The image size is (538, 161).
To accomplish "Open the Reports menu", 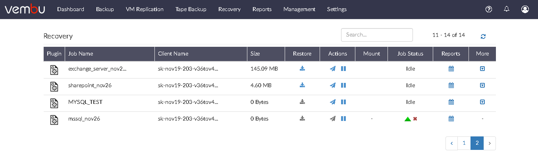I will [262, 9].
